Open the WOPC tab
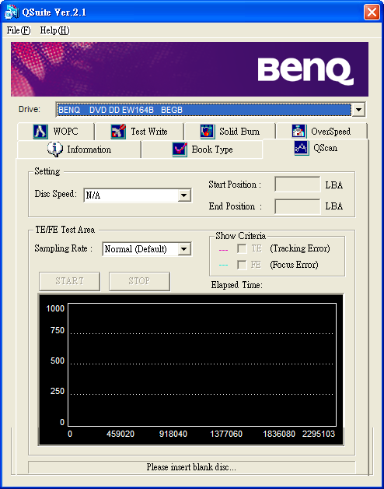This screenshot has width=384, height=489. pos(56,132)
